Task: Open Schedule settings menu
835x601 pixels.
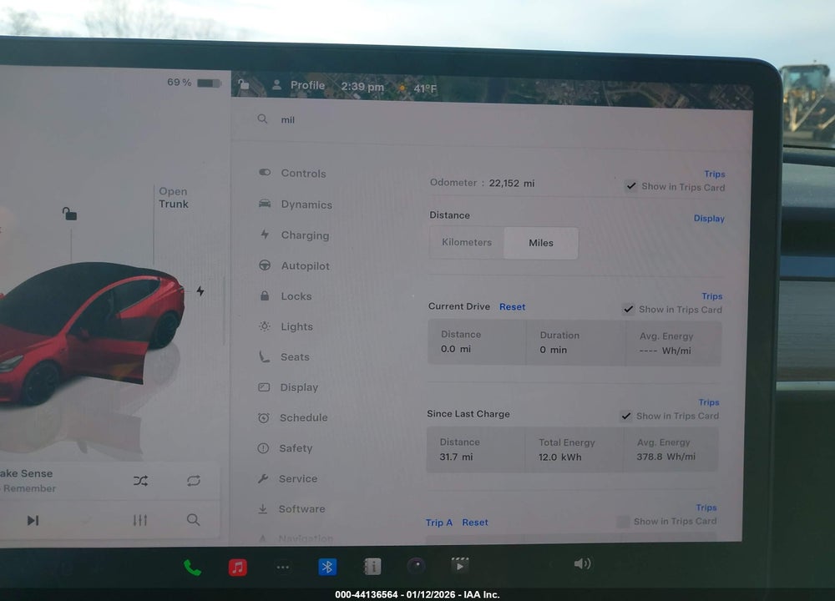Action: [x=292, y=417]
